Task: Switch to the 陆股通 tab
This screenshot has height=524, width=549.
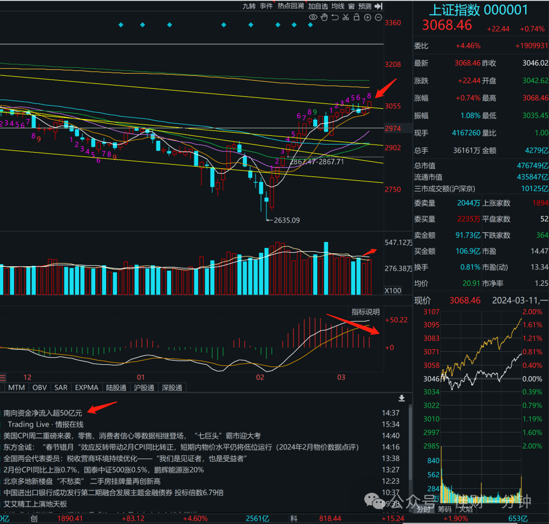Action: tap(116, 388)
